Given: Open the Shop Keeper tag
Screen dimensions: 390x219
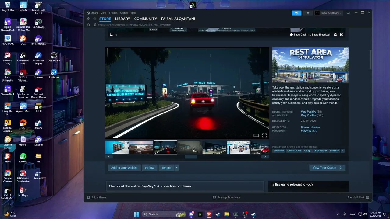Looking at the screenshot, I should pyautogui.click(x=320, y=151).
